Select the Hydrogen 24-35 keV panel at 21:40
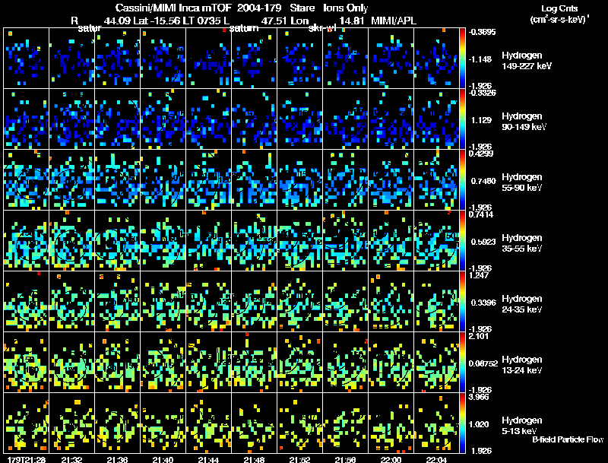The width and height of the screenshot is (608, 463). point(163,302)
